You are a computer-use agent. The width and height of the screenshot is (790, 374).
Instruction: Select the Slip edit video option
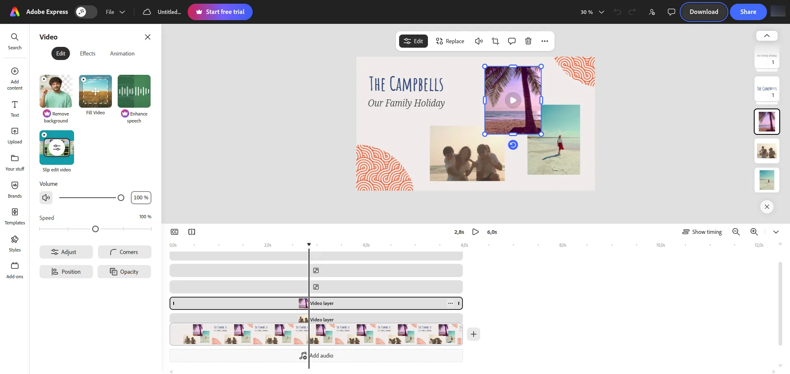[x=57, y=151]
